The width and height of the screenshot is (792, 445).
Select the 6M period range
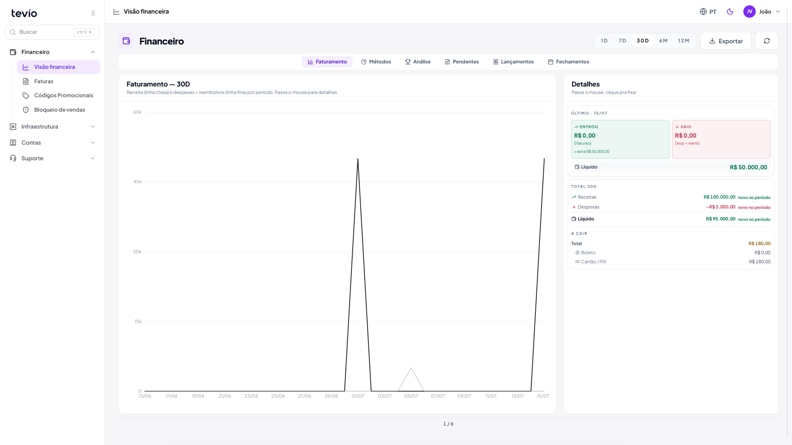[x=663, y=41]
